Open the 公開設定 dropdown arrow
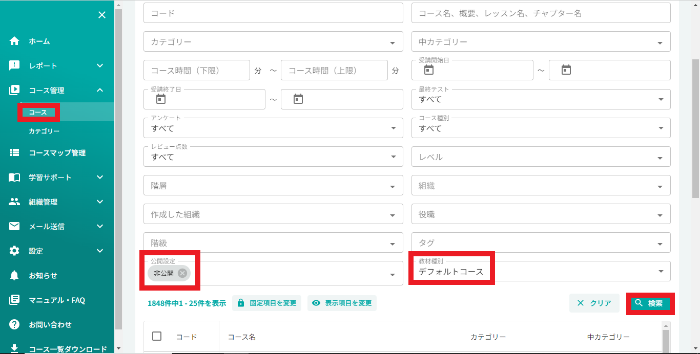 click(x=393, y=275)
